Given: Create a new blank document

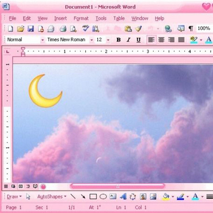Looking at the screenshot, I should click(11, 29).
